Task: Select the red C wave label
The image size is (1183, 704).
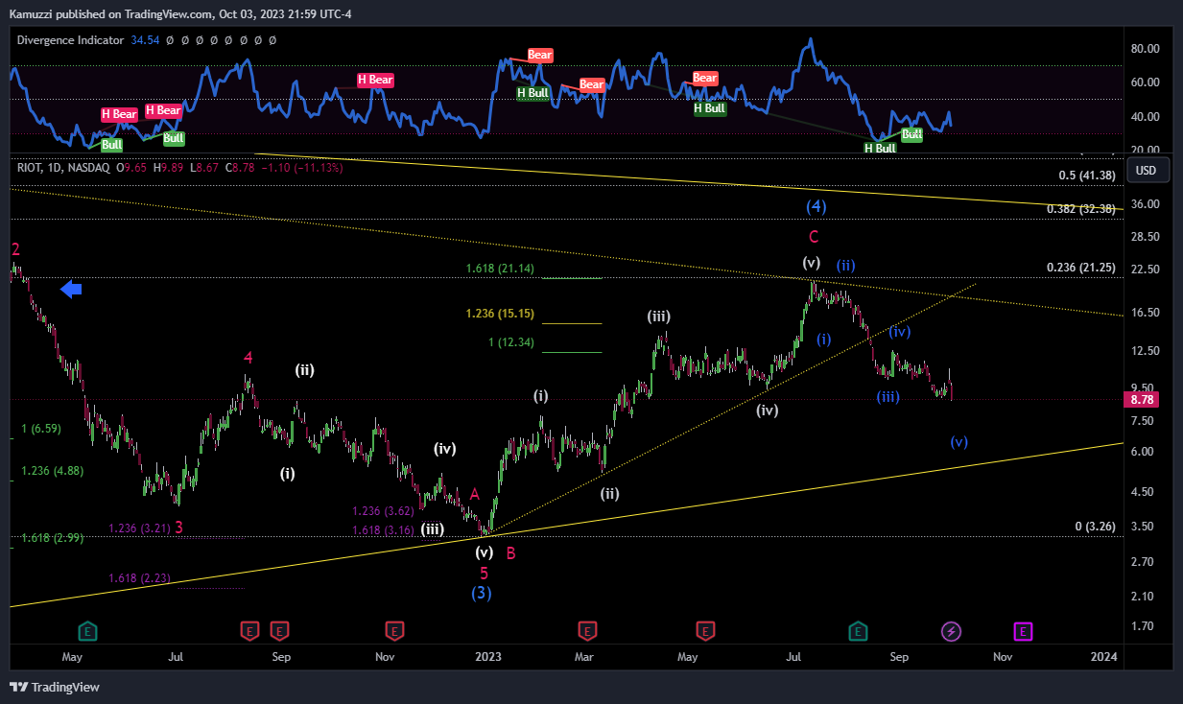Action: pyautogui.click(x=814, y=237)
